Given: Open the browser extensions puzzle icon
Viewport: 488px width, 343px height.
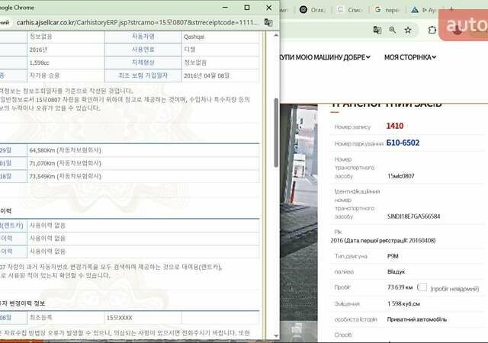Looking at the screenshot, I should tap(432, 30).
